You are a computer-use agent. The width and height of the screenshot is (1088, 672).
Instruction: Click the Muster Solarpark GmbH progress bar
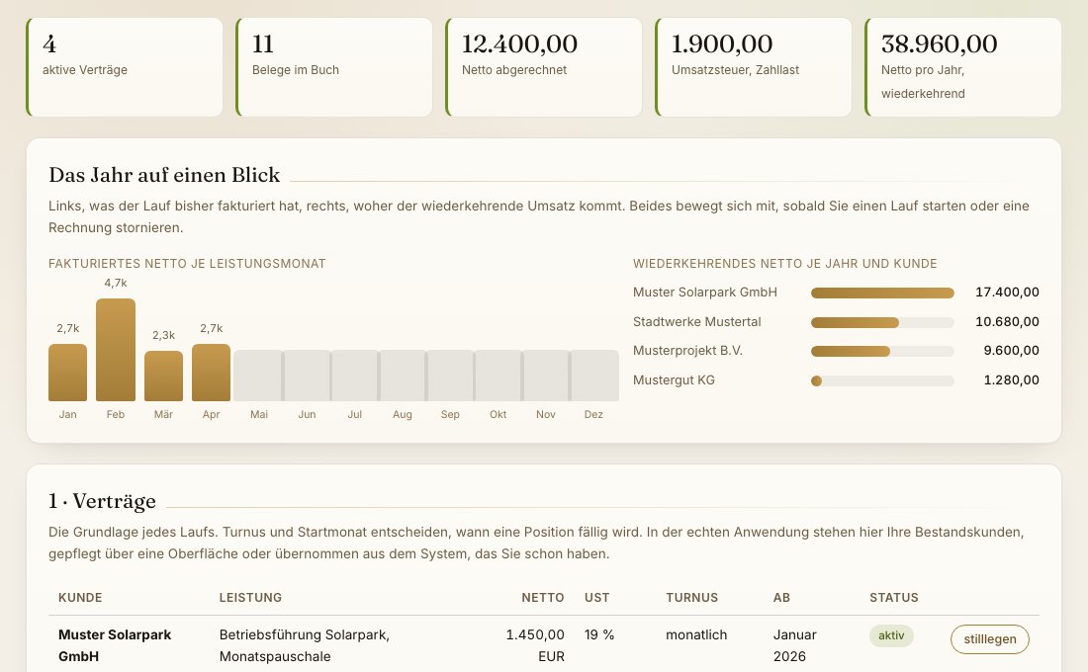882,294
